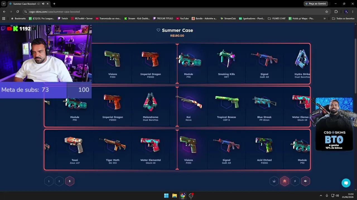Screen dimensions: 357x200
Task: Open the FILMES CHAT bookmark folder
Action: click(x=277, y=18)
